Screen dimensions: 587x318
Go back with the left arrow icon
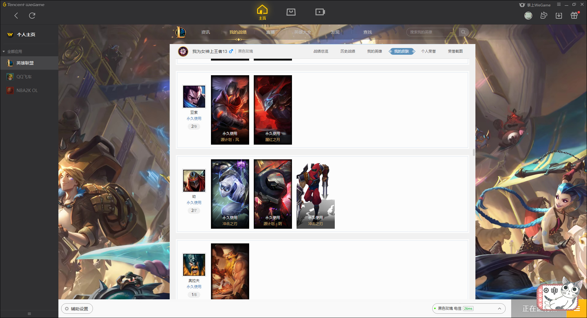tap(16, 16)
